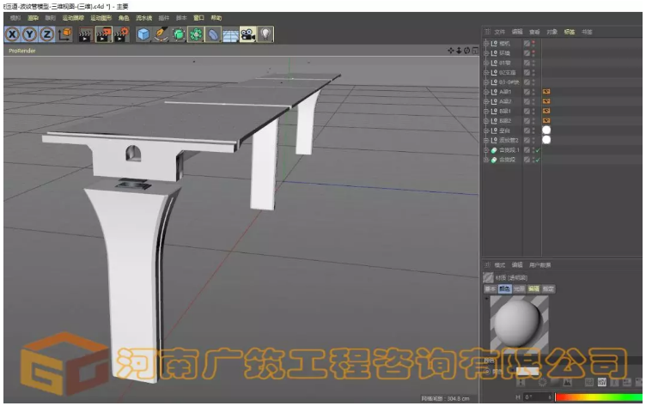Switch to the 基本 material tab
This screenshot has width=646, height=406.
491,289
